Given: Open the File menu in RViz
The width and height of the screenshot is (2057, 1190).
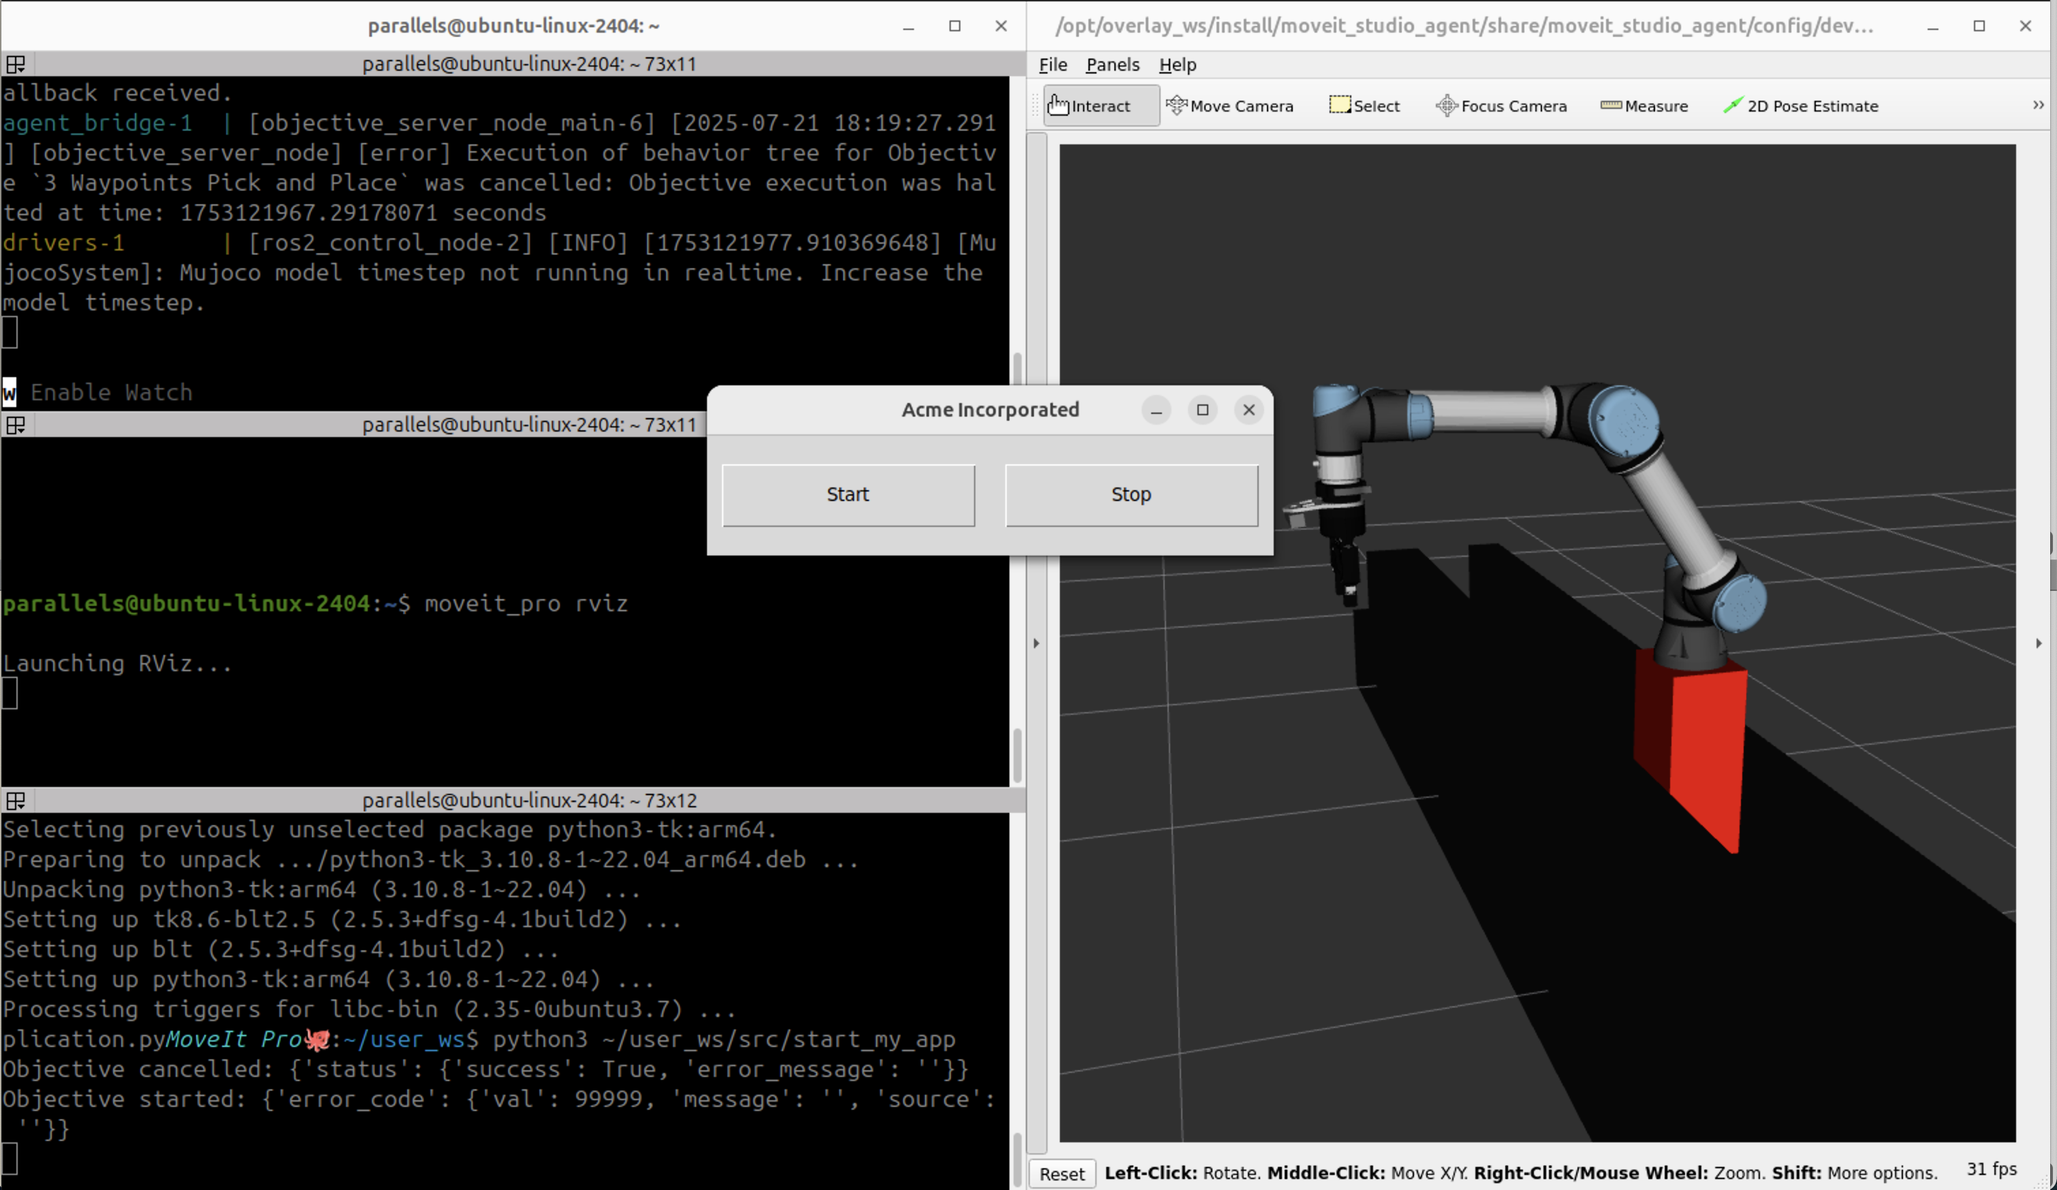Looking at the screenshot, I should click(1052, 65).
